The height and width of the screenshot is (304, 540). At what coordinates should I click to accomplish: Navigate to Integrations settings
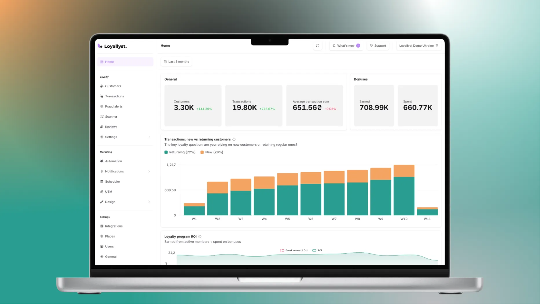coord(125,226)
